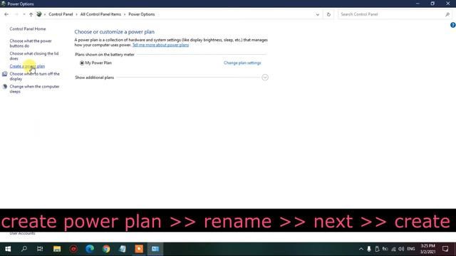Select My Power Plan radio button
This screenshot has height=256, width=456.
point(82,63)
